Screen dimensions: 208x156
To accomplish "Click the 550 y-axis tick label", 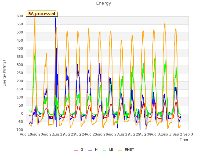I will (20, 24).
